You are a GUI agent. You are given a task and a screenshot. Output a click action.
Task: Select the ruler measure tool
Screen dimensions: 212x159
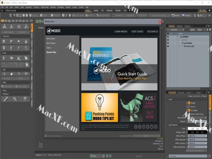tap(6, 99)
